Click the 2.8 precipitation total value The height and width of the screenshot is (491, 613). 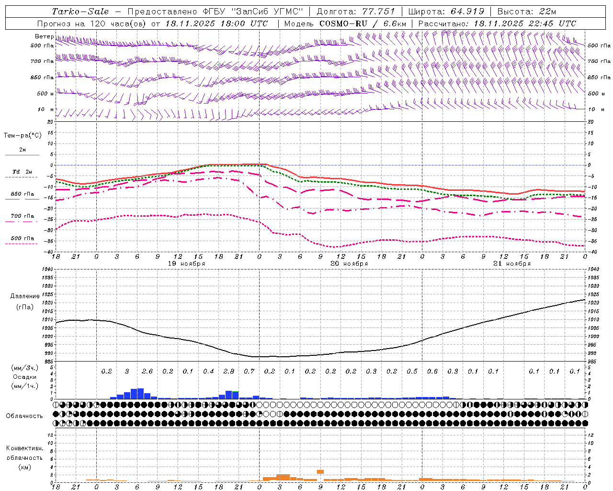click(x=229, y=371)
